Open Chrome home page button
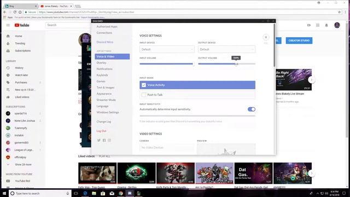 pyautogui.click(x=20, y=12)
